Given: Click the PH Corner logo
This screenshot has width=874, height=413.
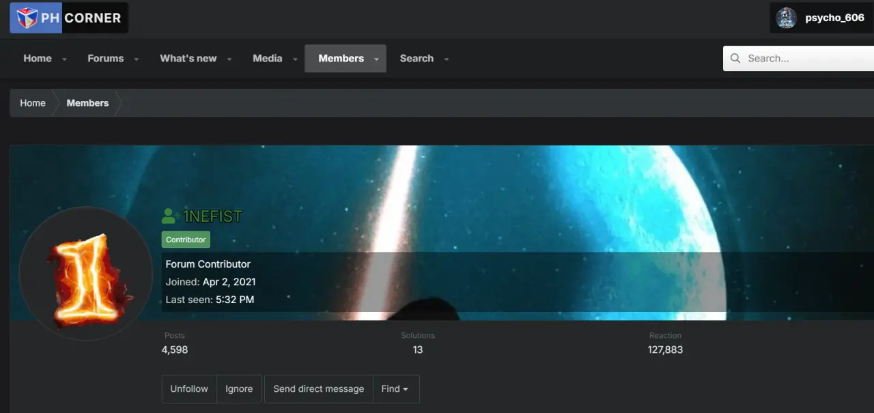Looking at the screenshot, I should 69,18.
